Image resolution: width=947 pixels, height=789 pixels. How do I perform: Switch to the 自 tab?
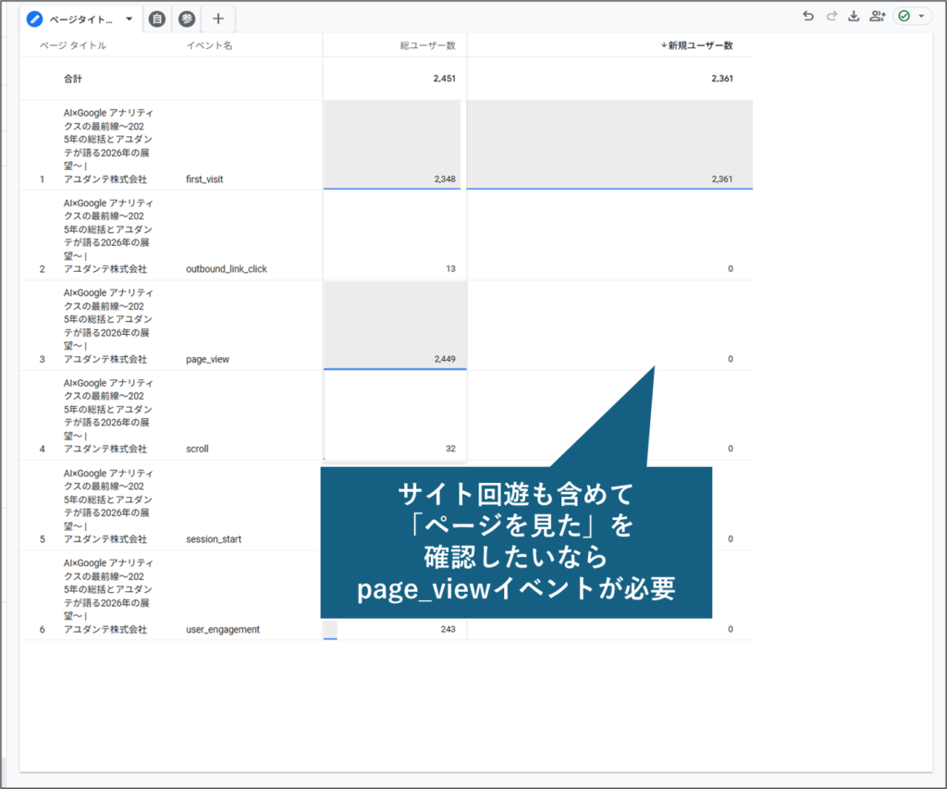click(x=157, y=18)
